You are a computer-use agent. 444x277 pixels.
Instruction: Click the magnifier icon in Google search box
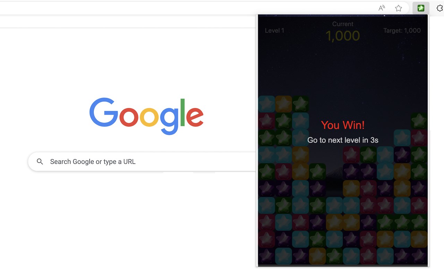click(40, 162)
